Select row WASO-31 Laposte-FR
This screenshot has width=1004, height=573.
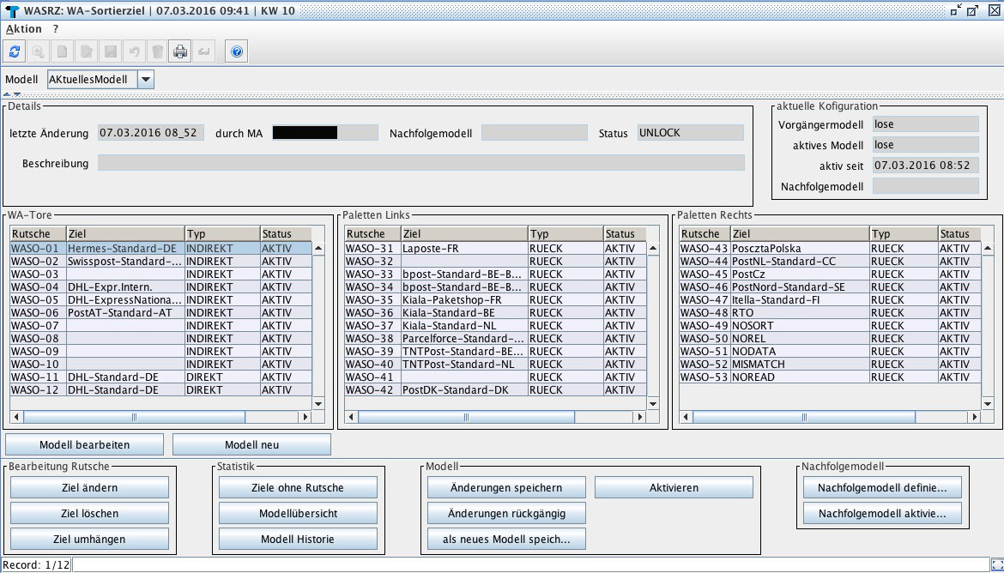pos(496,249)
